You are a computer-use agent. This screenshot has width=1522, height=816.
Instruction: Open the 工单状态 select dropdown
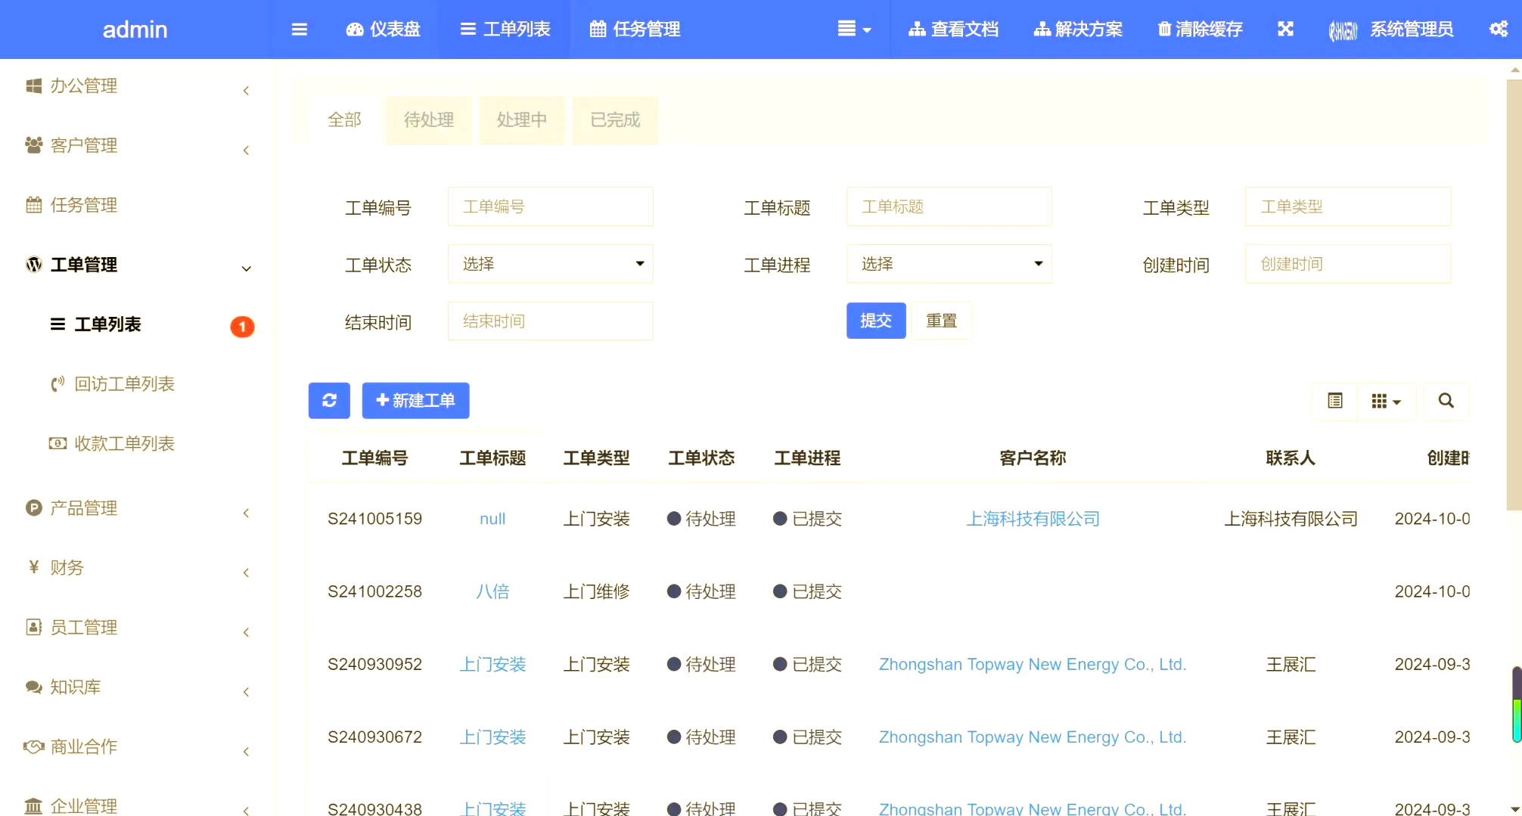[x=550, y=263]
